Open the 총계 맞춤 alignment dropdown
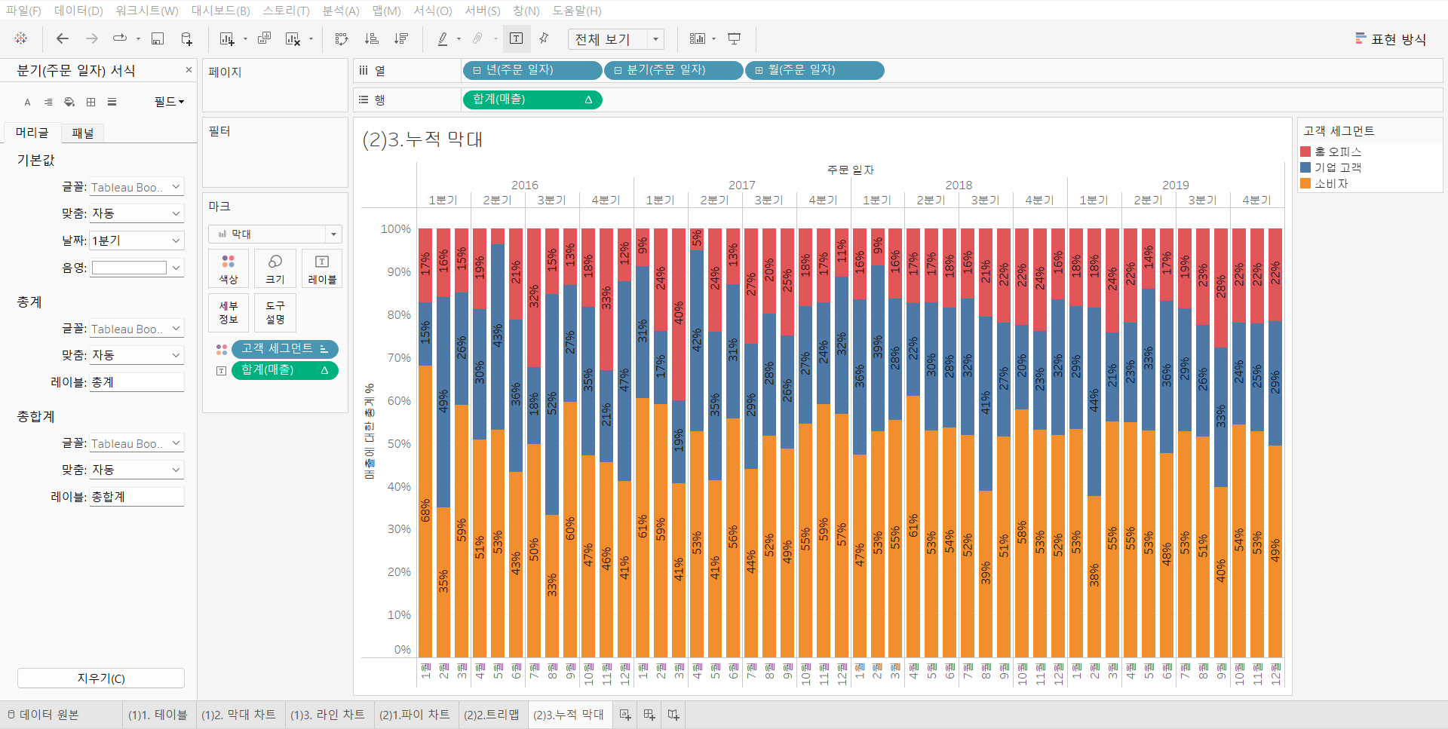The height and width of the screenshot is (729, 1448). pyautogui.click(x=137, y=355)
